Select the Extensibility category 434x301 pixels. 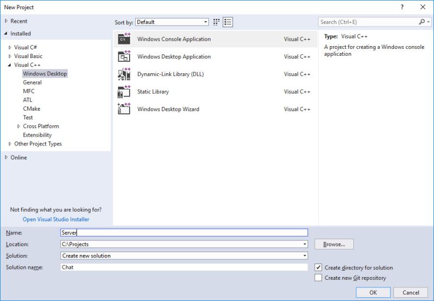coord(37,135)
